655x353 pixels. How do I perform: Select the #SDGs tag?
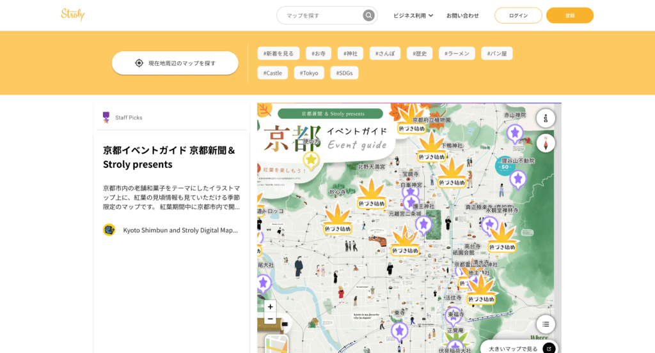point(345,73)
